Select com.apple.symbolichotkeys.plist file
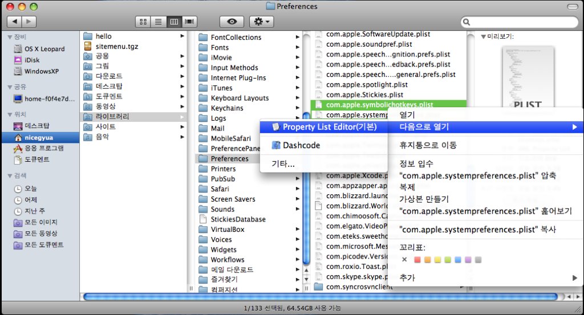 pos(388,104)
